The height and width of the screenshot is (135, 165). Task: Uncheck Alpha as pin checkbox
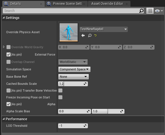[x=9, y=104]
